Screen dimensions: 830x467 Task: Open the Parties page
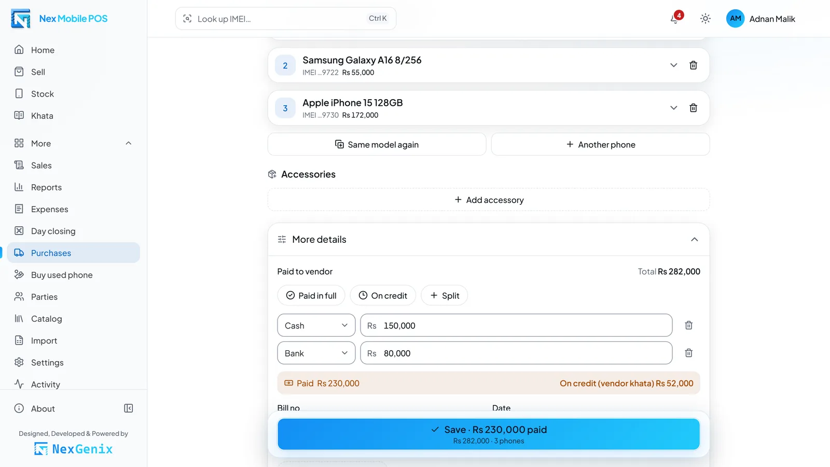coord(74,297)
